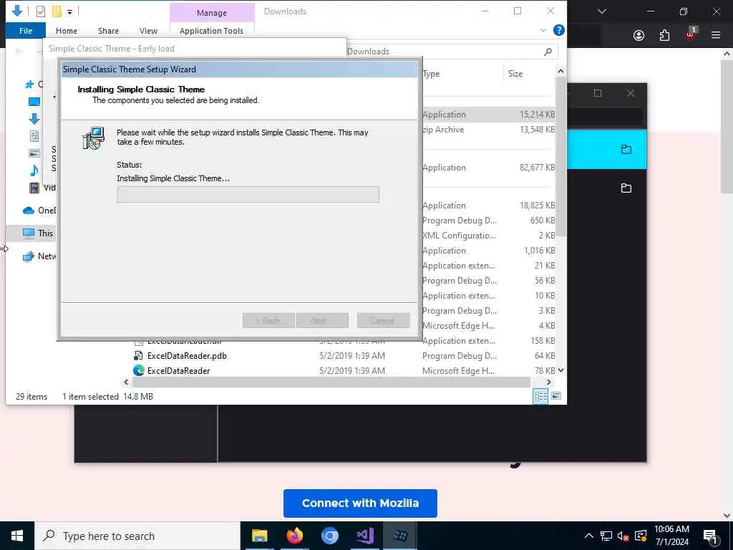Open the Firefox account icon
The width and height of the screenshot is (733, 550).
coord(639,35)
